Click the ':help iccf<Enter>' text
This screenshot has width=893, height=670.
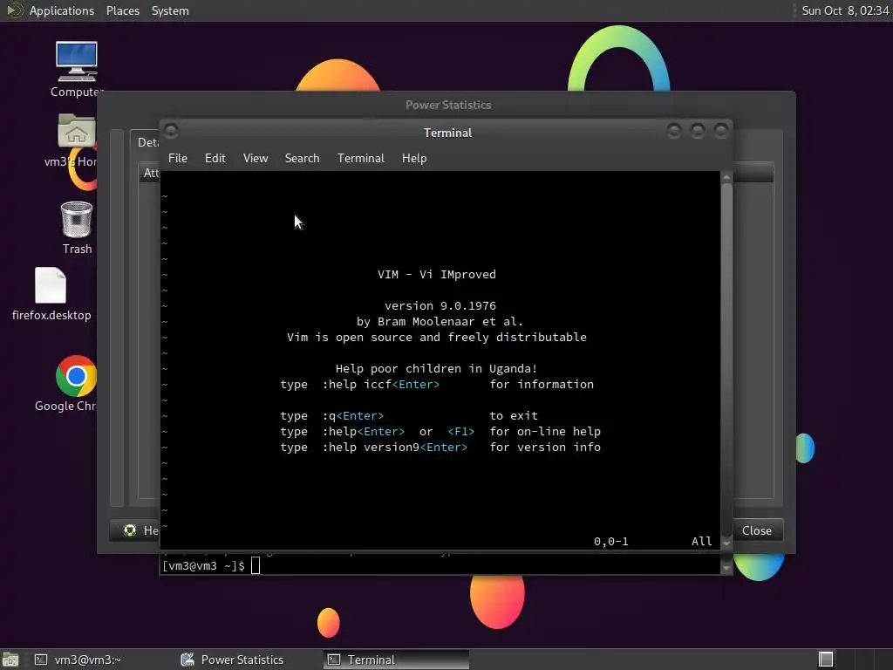point(381,385)
